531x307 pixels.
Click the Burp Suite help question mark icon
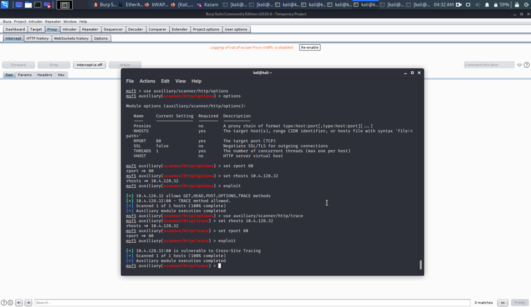(x=527, y=65)
